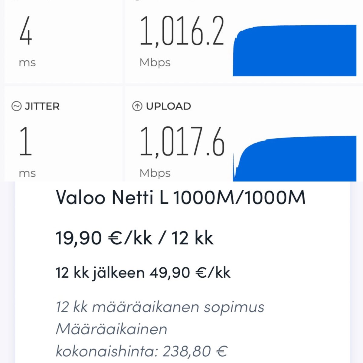The height and width of the screenshot is (363, 363).
Task: Select the UPLOAD label
Action: point(168,106)
